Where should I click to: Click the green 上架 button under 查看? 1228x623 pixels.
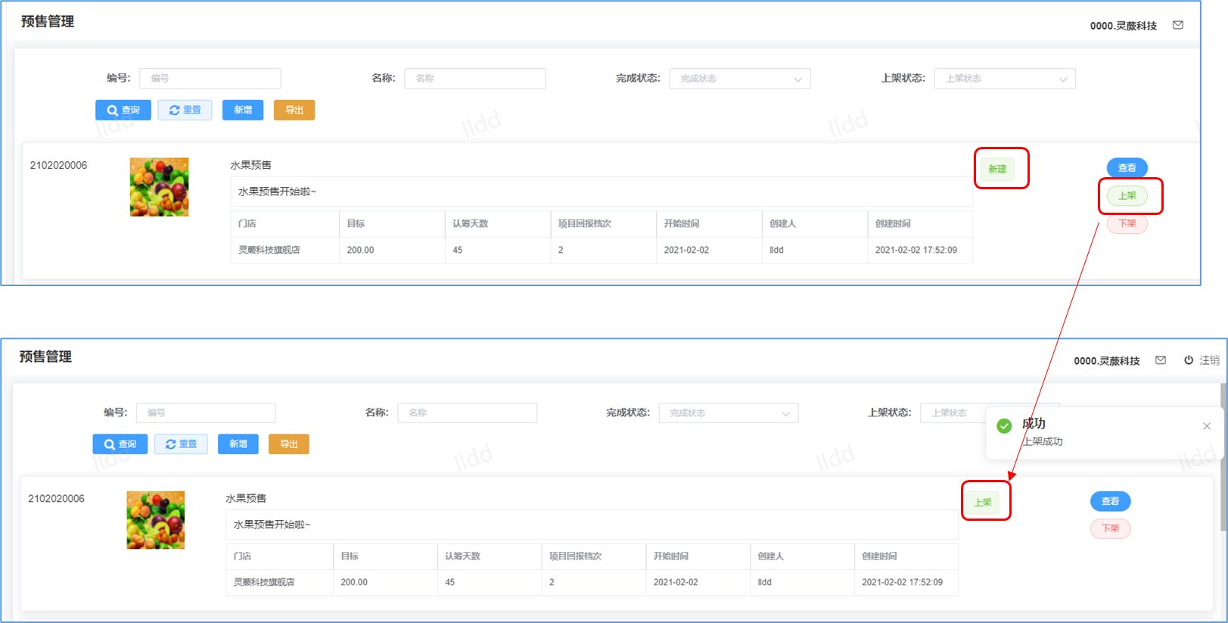tap(1127, 196)
